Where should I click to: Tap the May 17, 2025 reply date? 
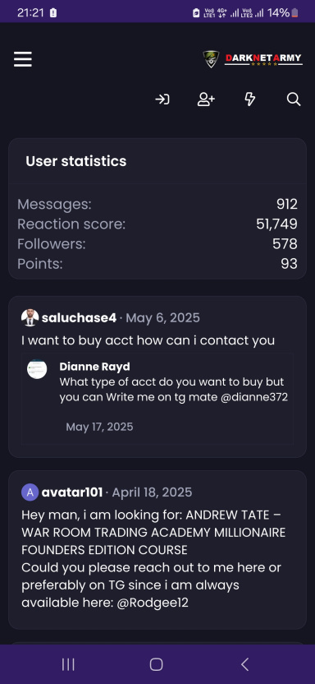pos(99,427)
